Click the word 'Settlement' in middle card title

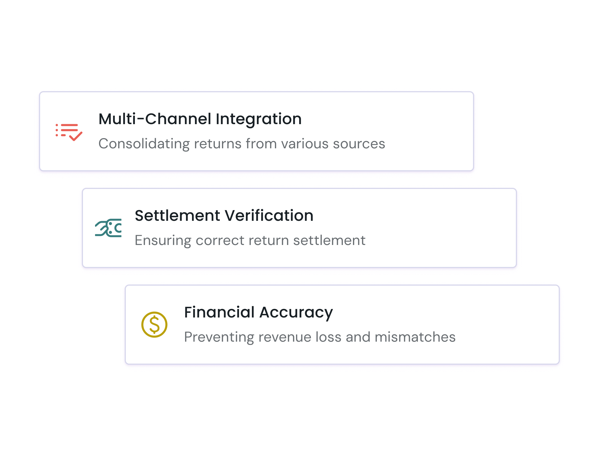(177, 216)
